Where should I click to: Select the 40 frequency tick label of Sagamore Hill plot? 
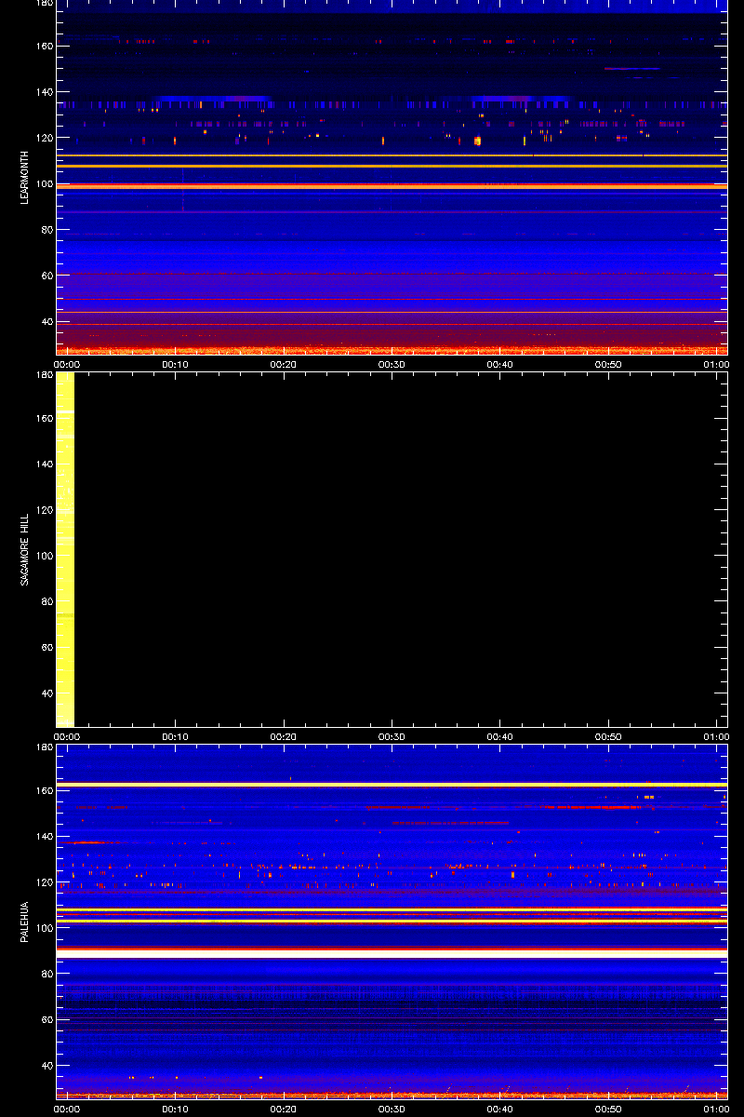click(x=47, y=693)
